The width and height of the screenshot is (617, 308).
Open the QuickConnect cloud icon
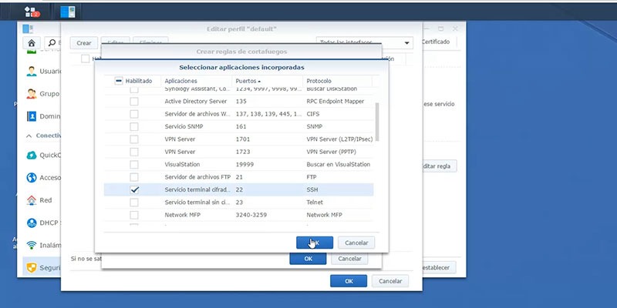(32, 155)
